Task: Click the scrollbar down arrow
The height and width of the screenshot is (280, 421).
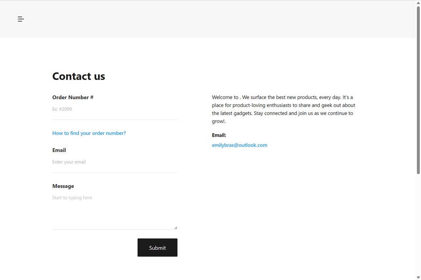Action: click(x=418, y=277)
